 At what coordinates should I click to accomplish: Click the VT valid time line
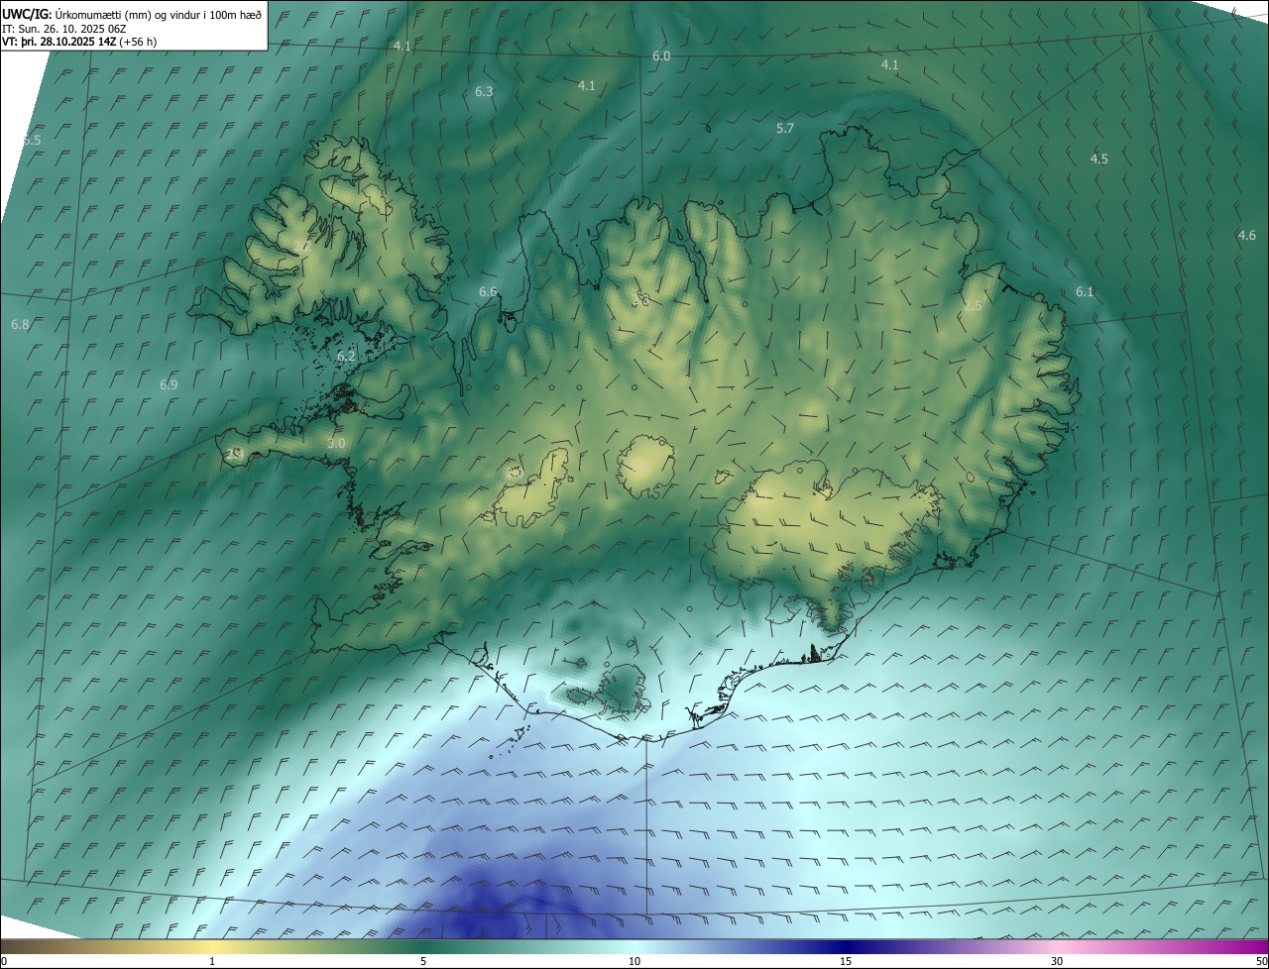79,42
